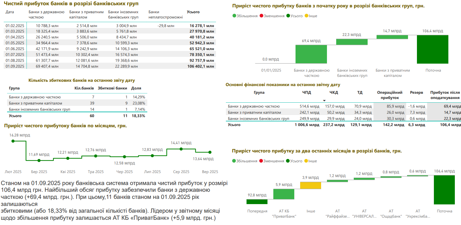Click green Збільшення legend marker in top chart
Screen dimensions: 461x225
point(234,16)
